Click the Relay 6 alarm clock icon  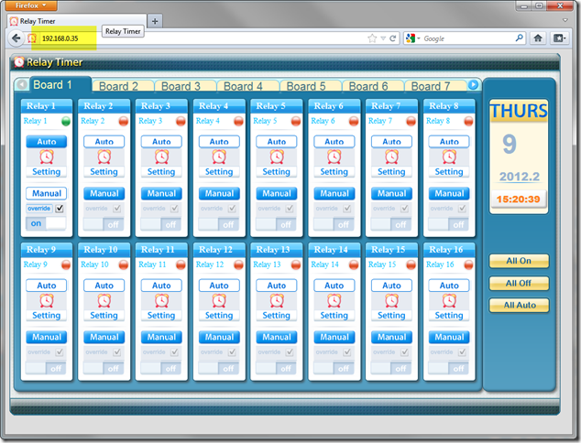334,157
